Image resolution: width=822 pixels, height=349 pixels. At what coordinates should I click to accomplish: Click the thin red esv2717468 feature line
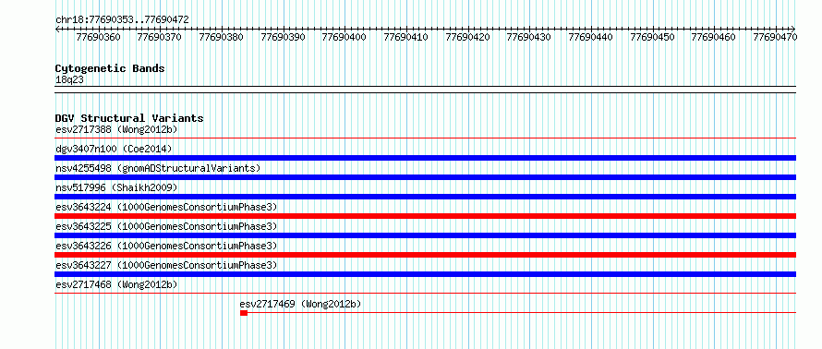426,294
